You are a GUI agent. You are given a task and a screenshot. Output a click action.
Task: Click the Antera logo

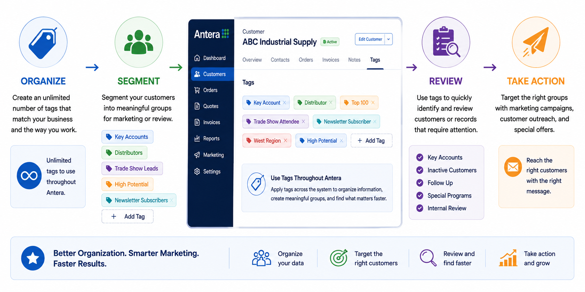point(211,34)
